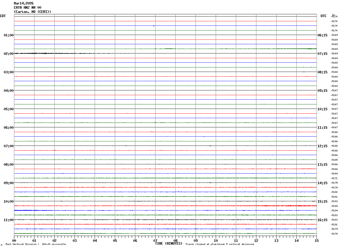Click the Each Vertical Division scale note
The height and width of the screenshot is (248, 339).
(36, 244)
